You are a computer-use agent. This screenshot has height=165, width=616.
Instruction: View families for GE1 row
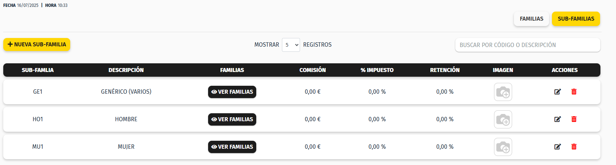coord(232,92)
